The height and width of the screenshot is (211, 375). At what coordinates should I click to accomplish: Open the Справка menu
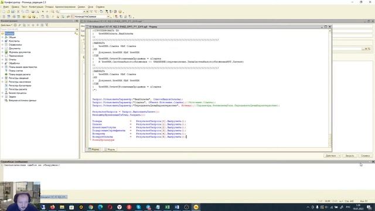[100, 7]
